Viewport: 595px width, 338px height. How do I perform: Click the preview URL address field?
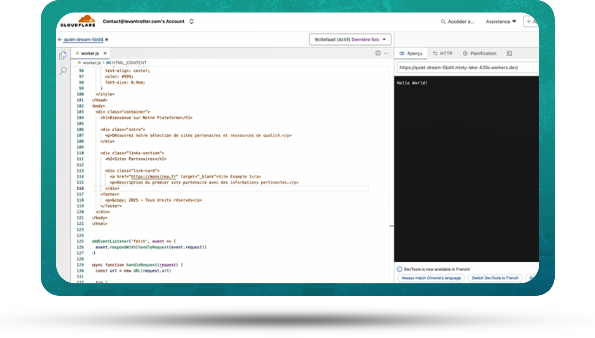466,68
